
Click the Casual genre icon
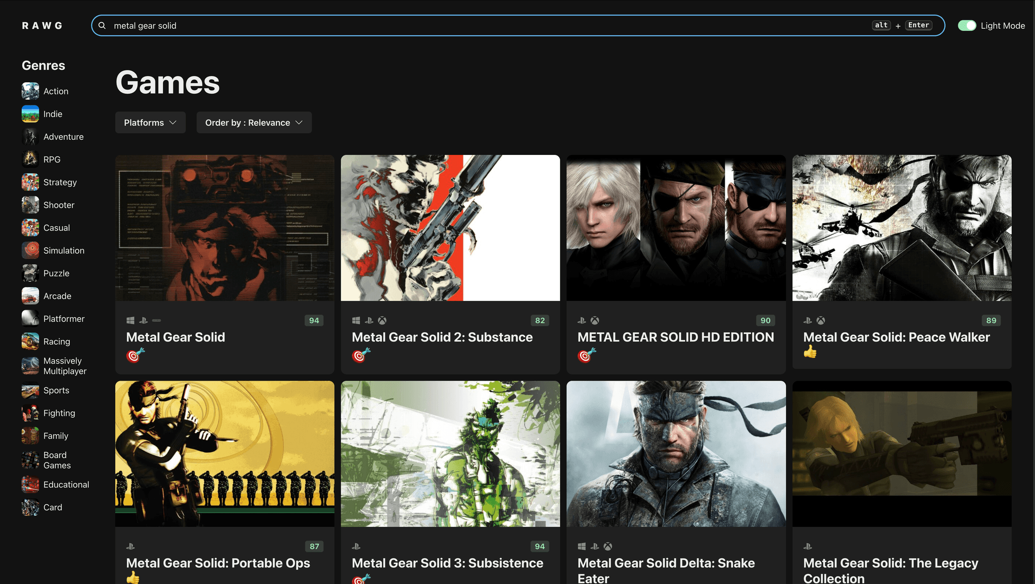point(30,228)
